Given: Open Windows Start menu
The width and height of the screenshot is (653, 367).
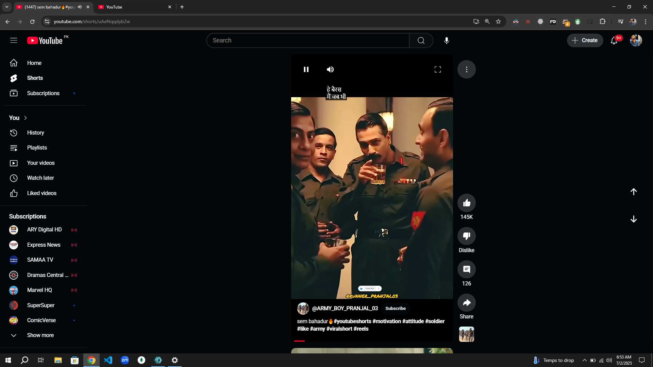Looking at the screenshot, I should tap(8, 360).
